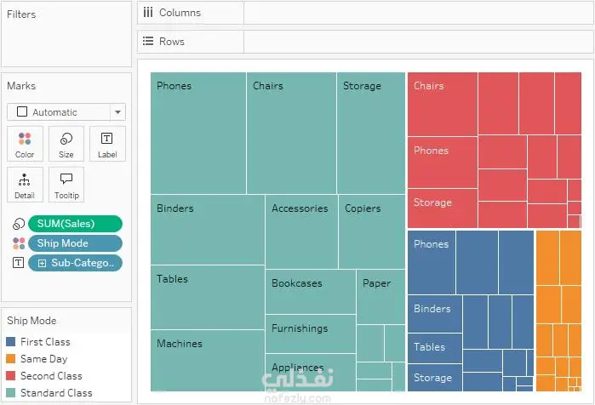Open the Size marks card

(x=66, y=144)
